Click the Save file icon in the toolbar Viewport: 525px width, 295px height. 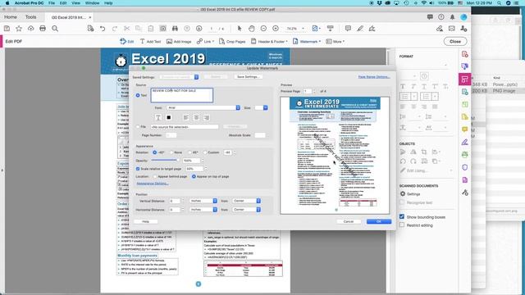(x=7, y=29)
